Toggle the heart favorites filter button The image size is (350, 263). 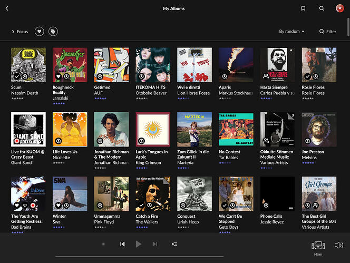[x=40, y=32]
